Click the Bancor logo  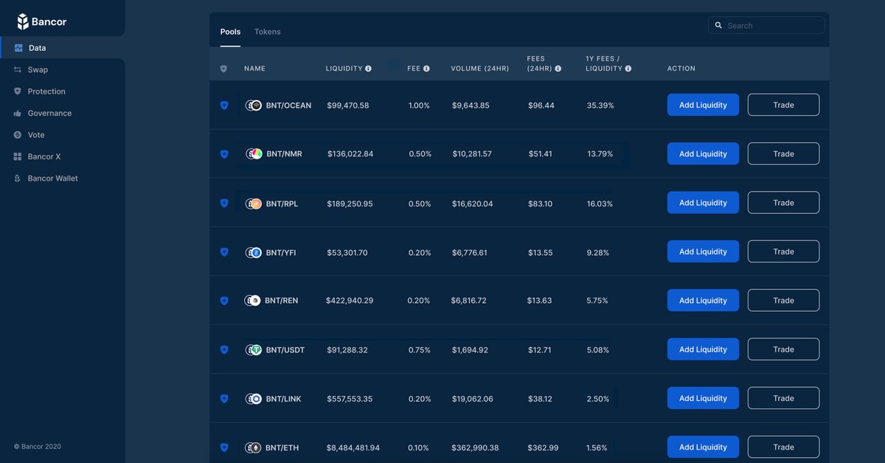42,21
